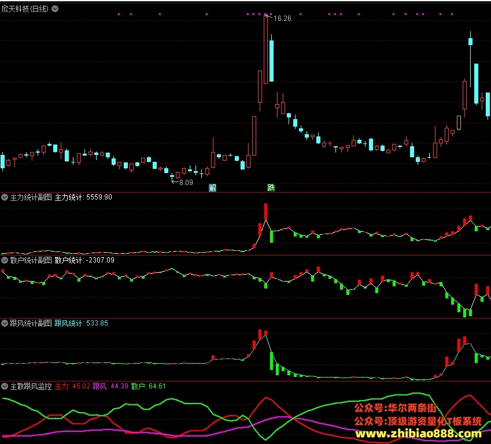This screenshot has height=444, width=491.
Task: Select the 欣天科技(日线) chart title
Action: [x=25, y=9]
